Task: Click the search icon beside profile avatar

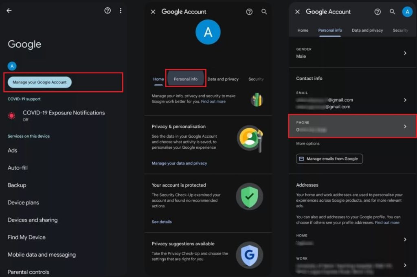Action: [x=392, y=12]
